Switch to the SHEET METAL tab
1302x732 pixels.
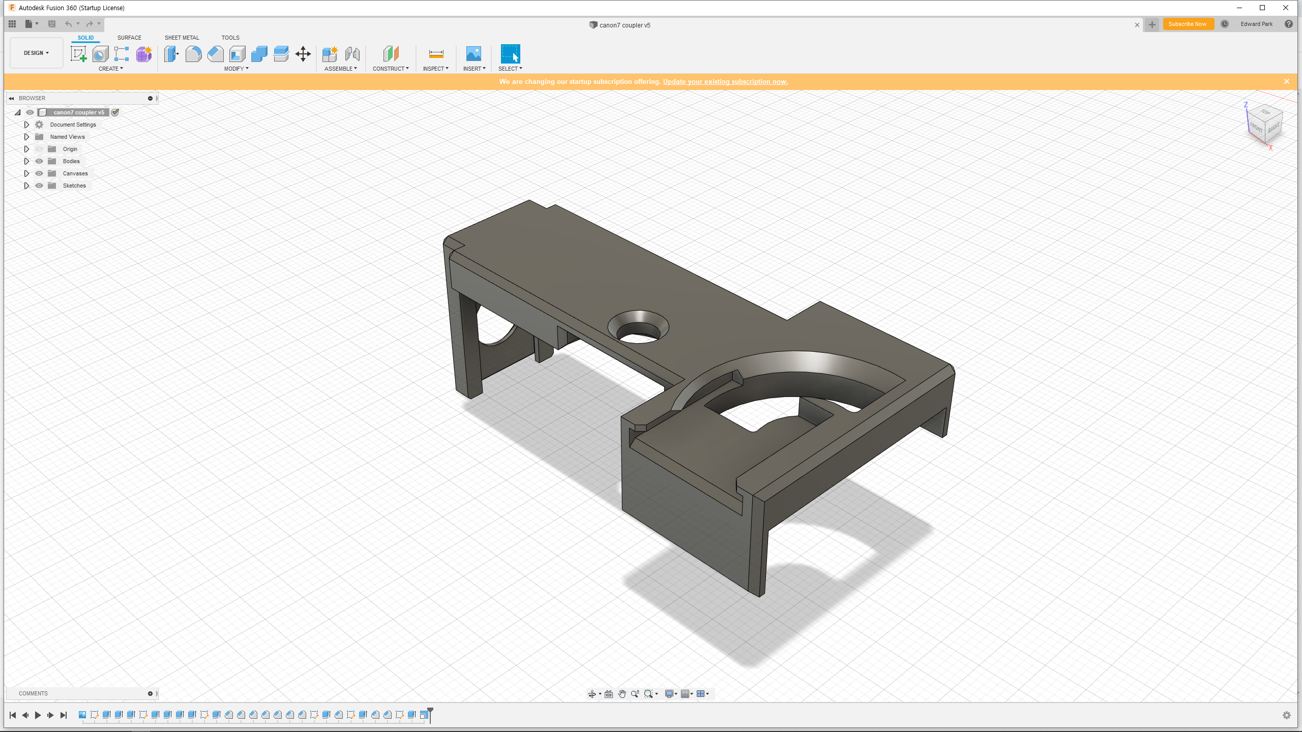point(182,38)
